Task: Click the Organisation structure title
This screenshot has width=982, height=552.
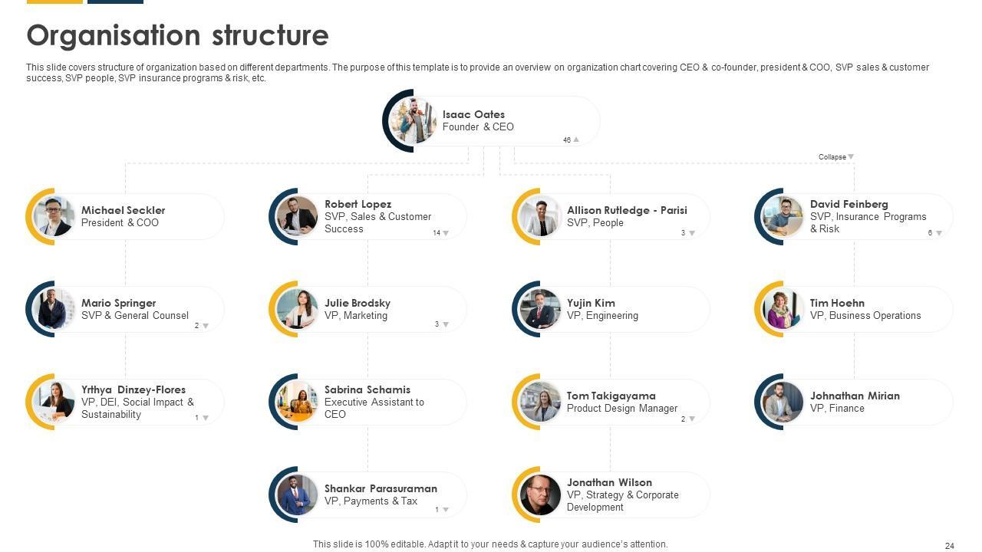Action: coord(177,36)
